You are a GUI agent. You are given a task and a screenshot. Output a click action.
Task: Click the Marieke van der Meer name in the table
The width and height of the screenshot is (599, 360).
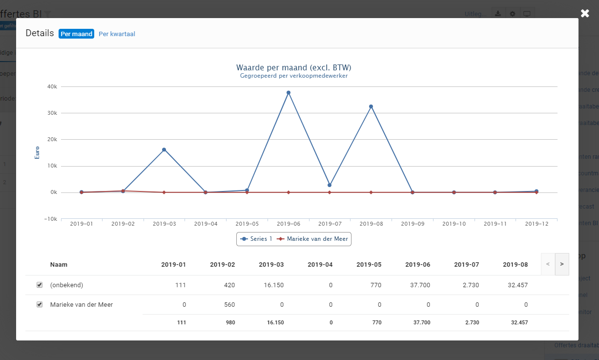[x=82, y=304]
